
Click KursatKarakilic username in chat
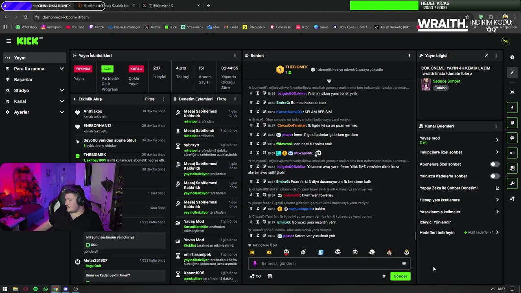pyautogui.click(x=289, y=112)
